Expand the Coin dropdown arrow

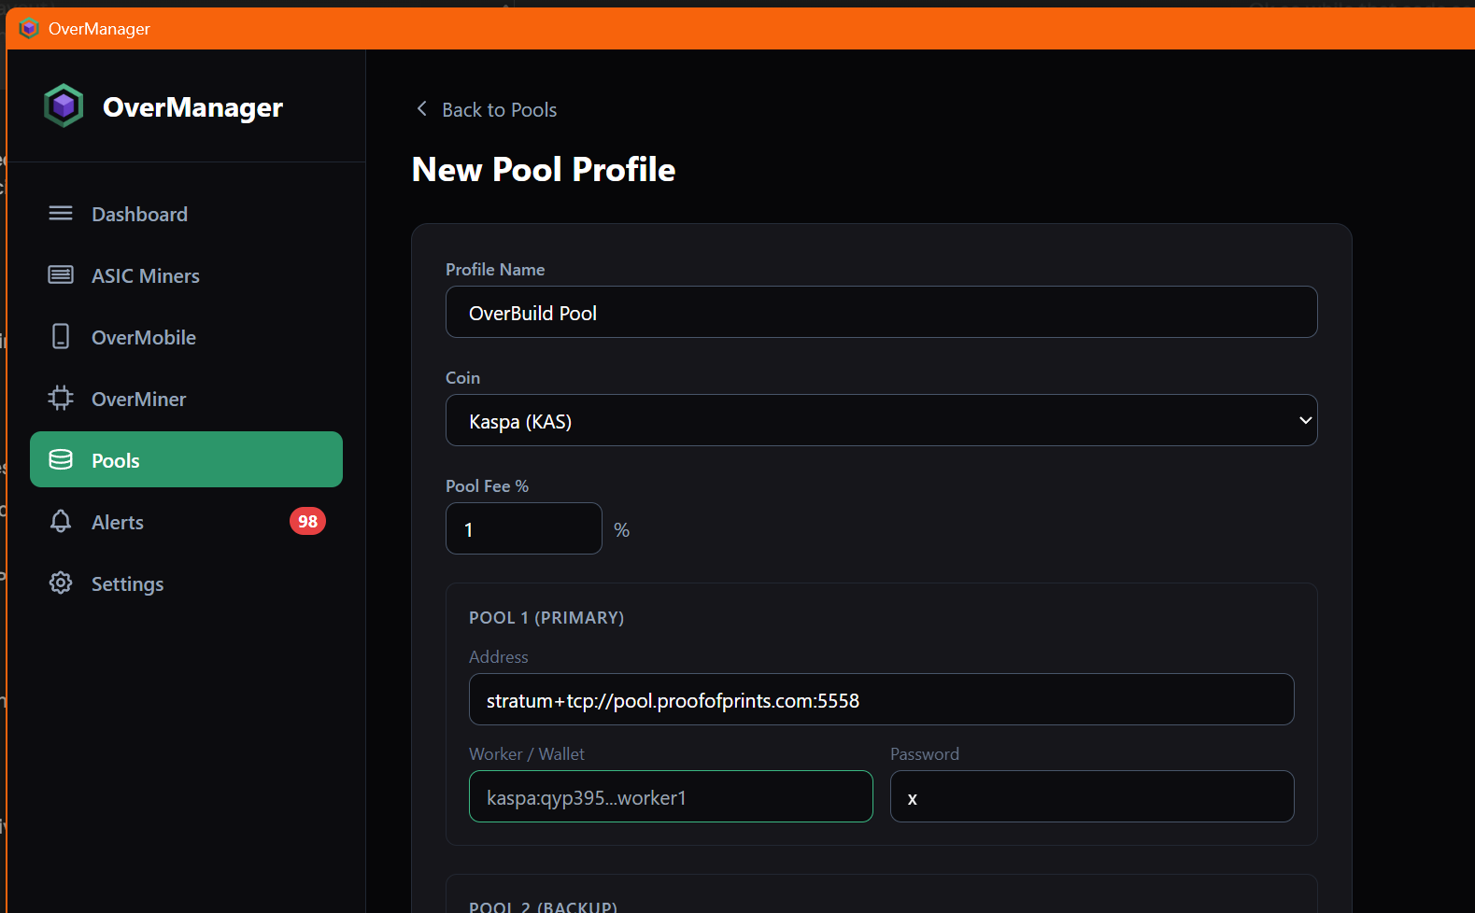point(1305,420)
